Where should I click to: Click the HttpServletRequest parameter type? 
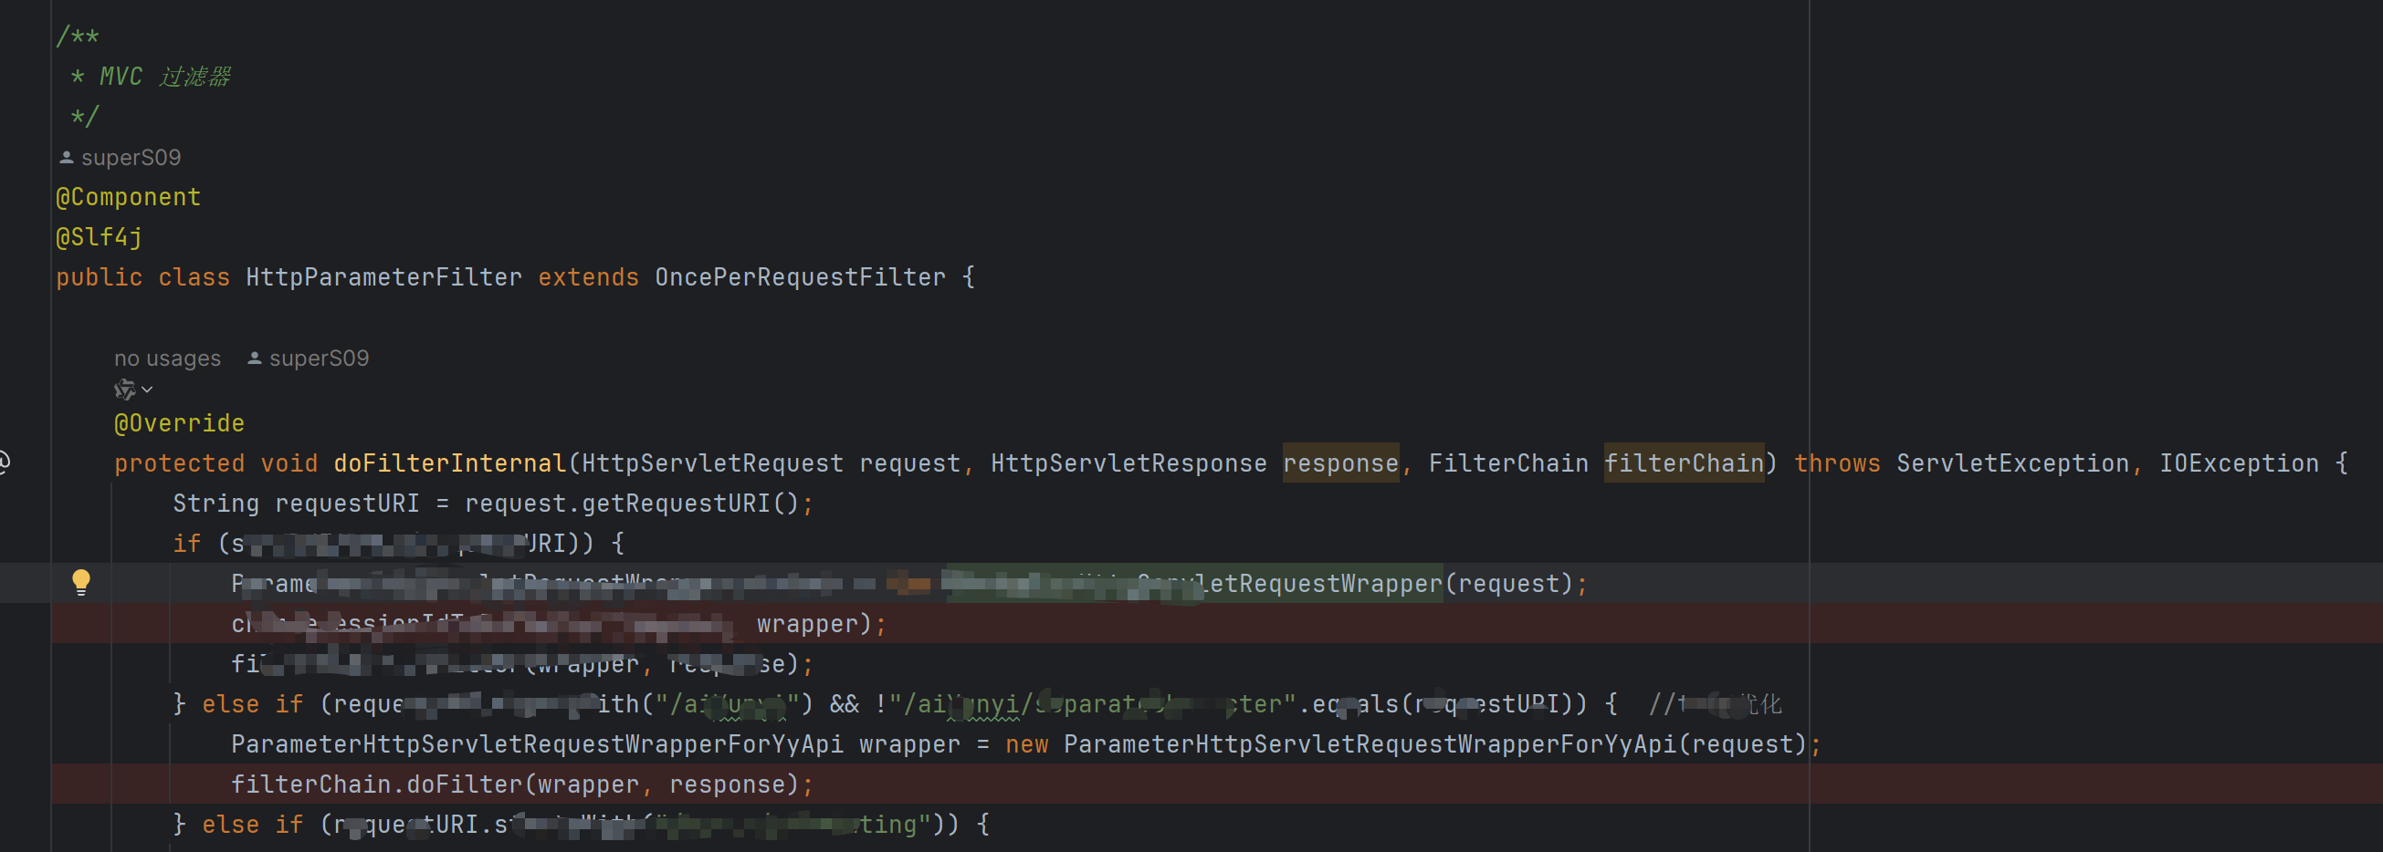[712, 463]
